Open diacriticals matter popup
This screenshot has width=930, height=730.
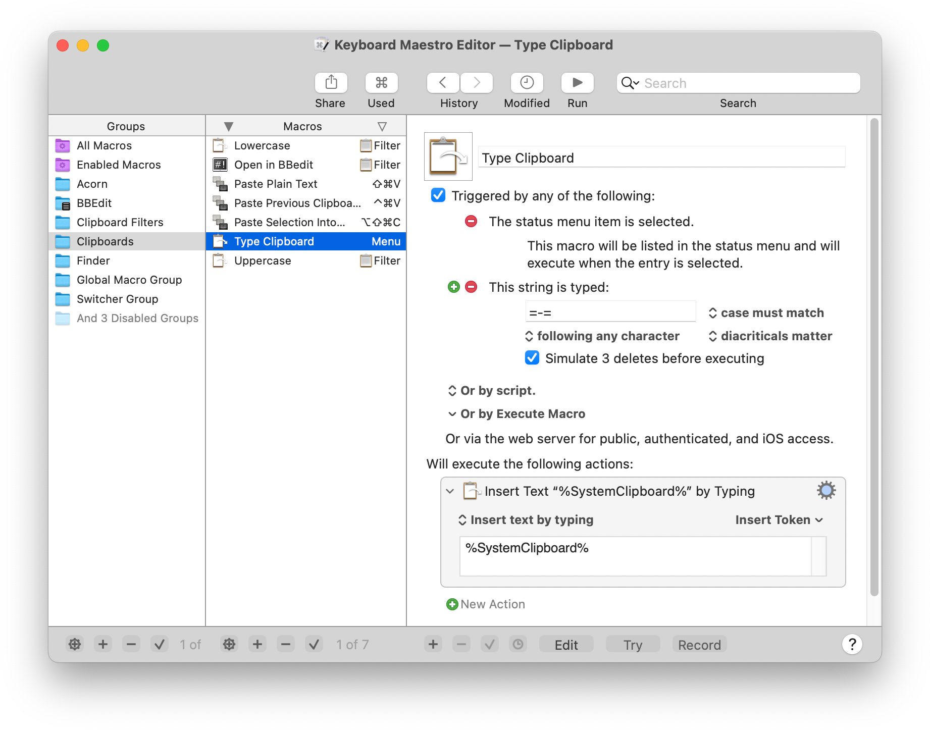pyautogui.click(x=770, y=336)
